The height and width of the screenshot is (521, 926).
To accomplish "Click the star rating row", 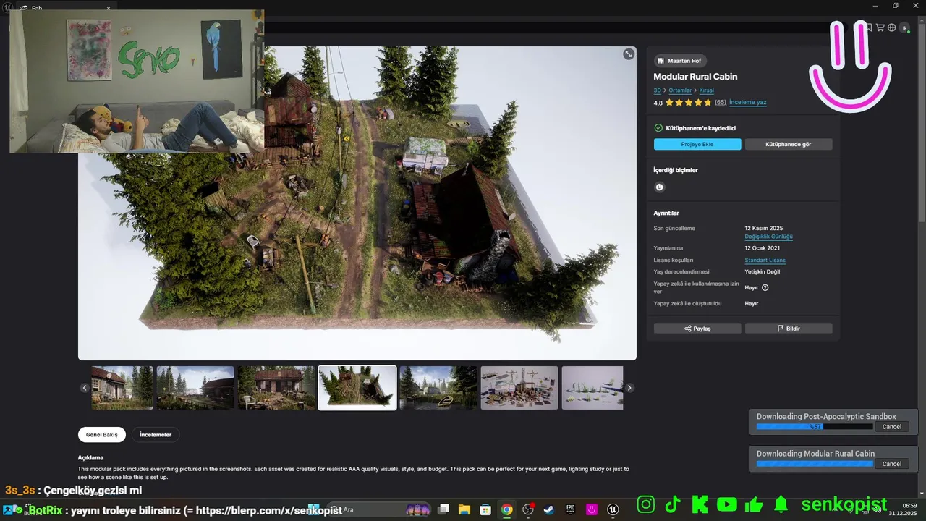I will pyautogui.click(x=689, y=103).
